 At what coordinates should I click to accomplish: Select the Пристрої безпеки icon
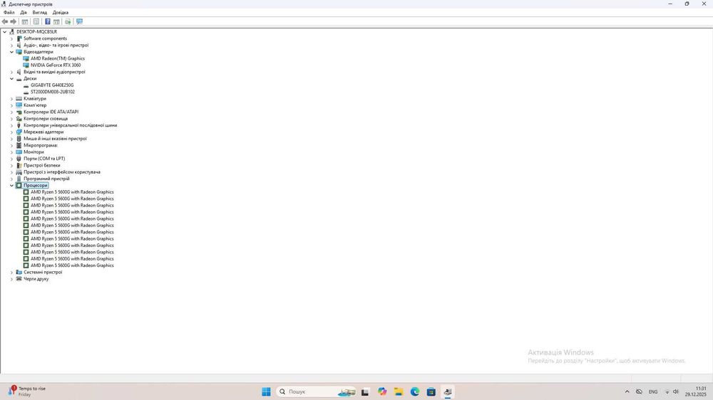click(19, 165)
